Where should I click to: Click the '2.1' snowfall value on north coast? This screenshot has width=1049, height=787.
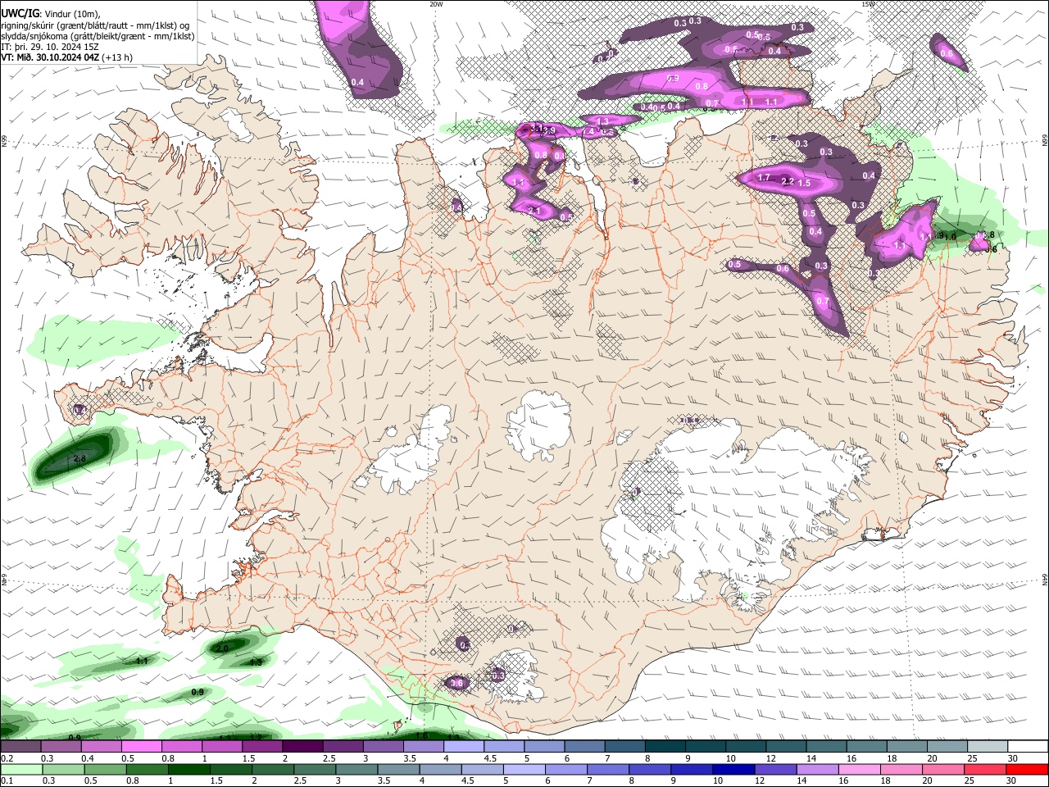pos(534,211)
